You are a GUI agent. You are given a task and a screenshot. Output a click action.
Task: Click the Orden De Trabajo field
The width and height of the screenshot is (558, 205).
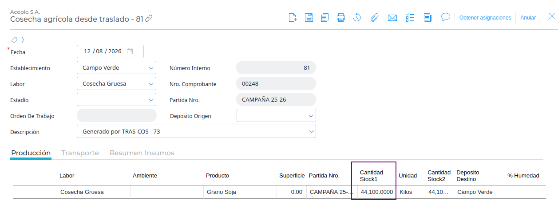click(x=117, y=116)
